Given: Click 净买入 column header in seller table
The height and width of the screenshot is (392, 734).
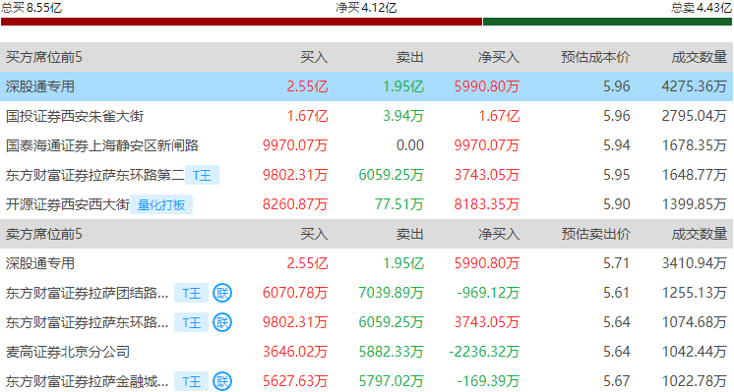Looking at the screenshot, I should (499, 234).
